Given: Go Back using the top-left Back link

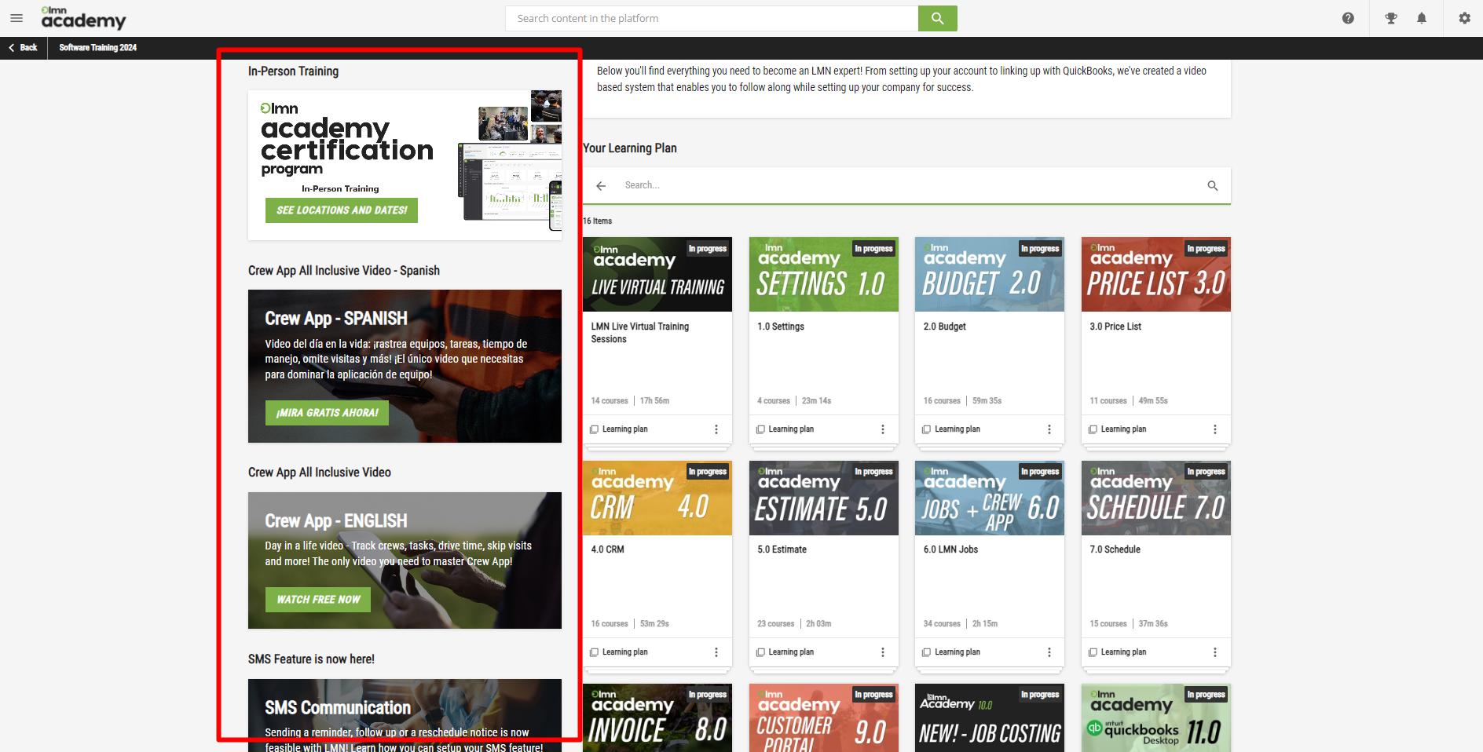Looking at the screenshot, I should tap(24, 48).
